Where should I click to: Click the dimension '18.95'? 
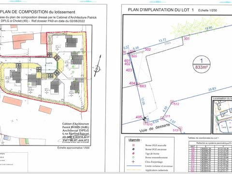[x=209, y=28]
